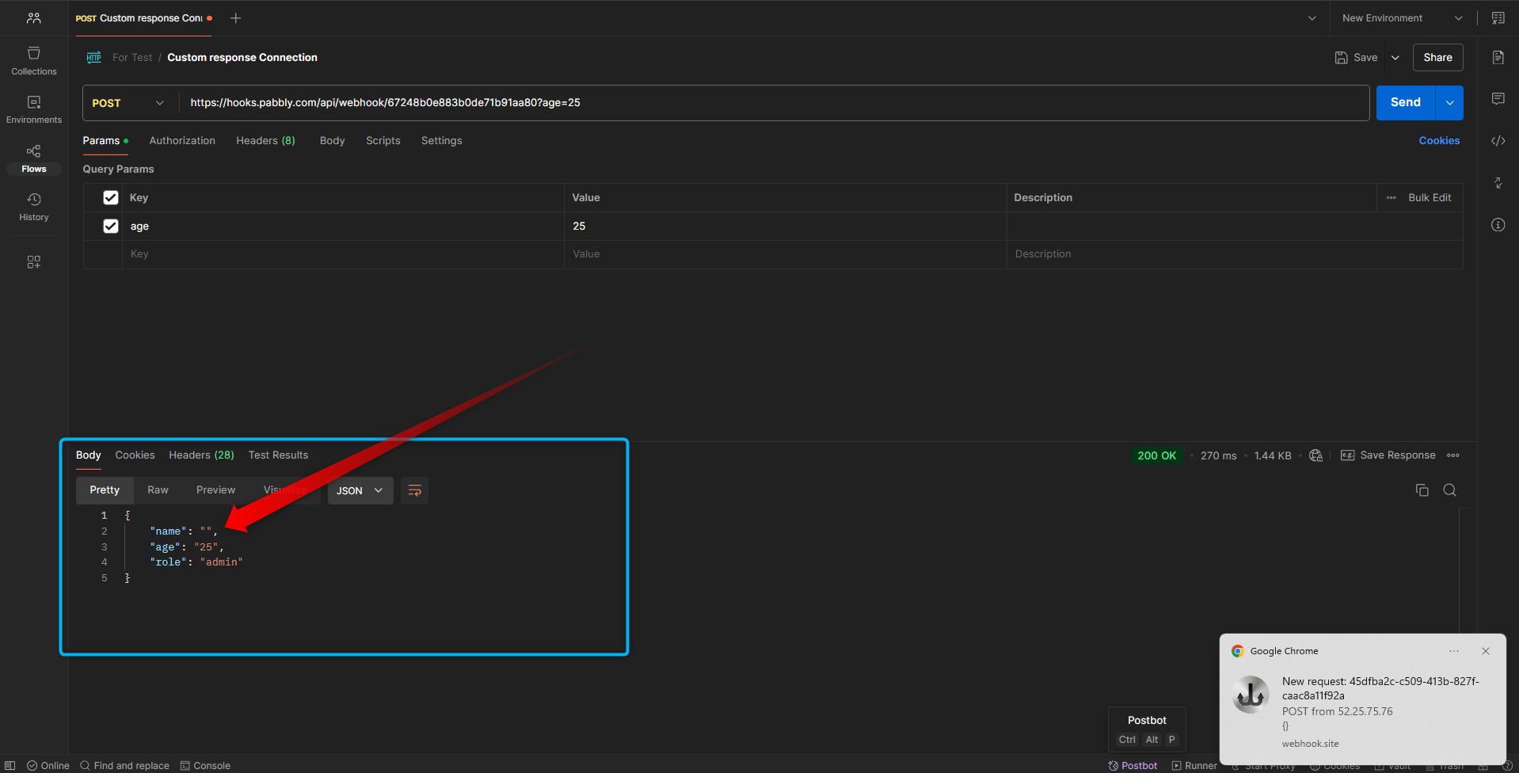Open network information globe icon in response
The width and height of the screenshot is (1519, 773).
click(1315, 455)
